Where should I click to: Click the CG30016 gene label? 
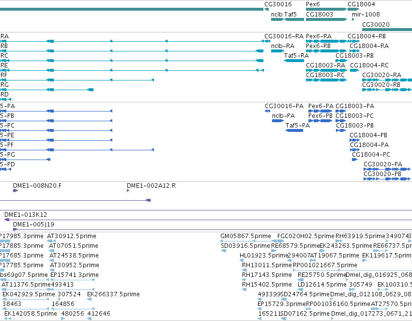pyautogui.click(x=278, y=4)
